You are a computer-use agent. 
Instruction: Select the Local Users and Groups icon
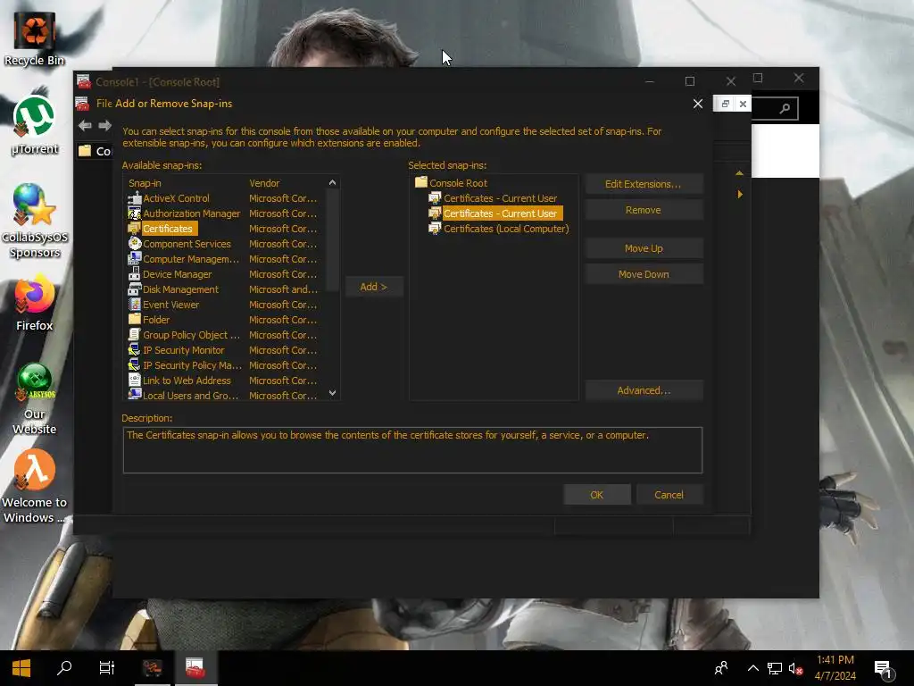click(135, 395)
